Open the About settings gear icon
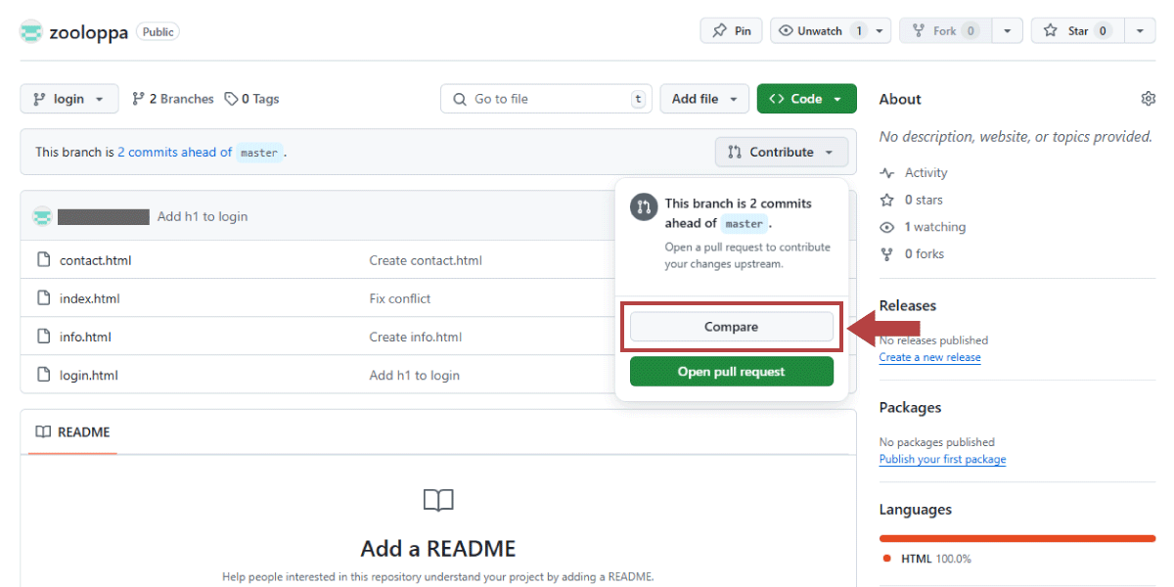This screenshot has width=1174, height=587. 1149,99
